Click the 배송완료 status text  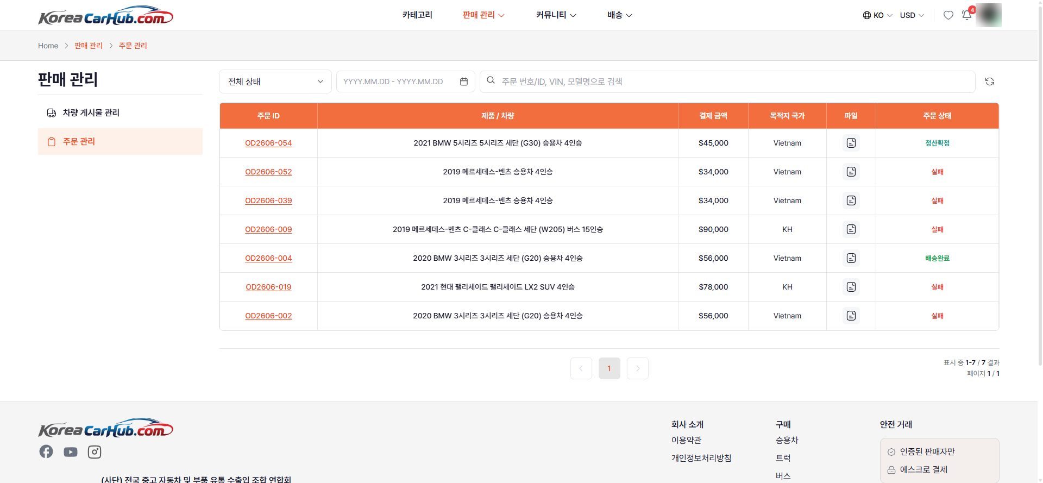pos(937,258)
